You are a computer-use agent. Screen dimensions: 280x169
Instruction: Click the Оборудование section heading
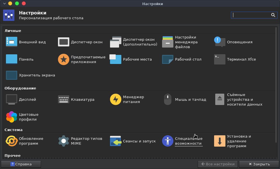point(20,88)
